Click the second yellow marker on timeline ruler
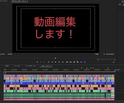124x103 pixels. [87, 68]
